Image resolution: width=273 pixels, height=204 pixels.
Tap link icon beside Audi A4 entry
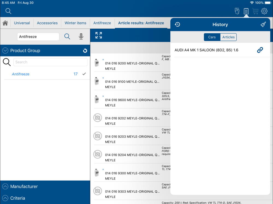pyautogui.click(x=260, y=50)
